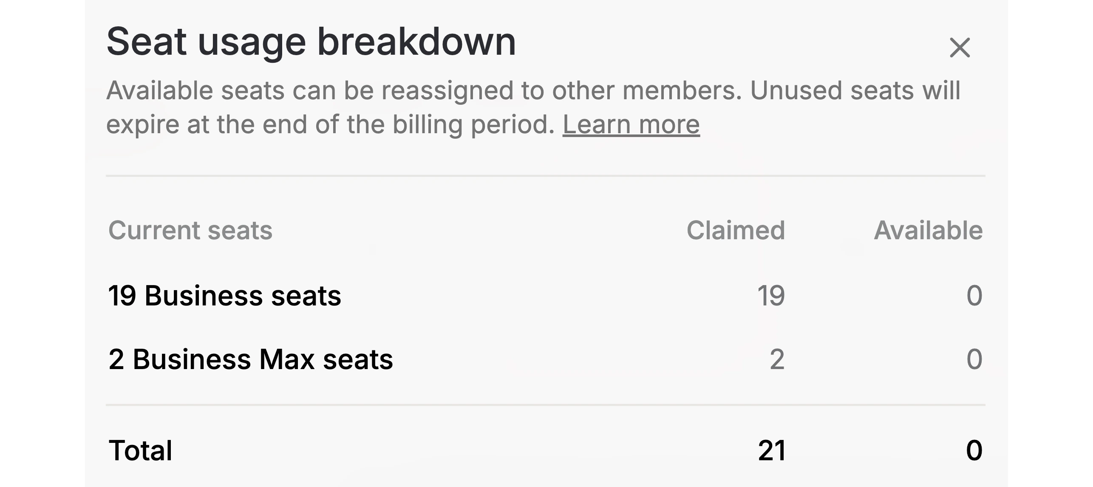Viewport: 1093px width, 487px height.
Task: Click the X icon to dismiss breakdown
Action: click(x=960, y=48)
